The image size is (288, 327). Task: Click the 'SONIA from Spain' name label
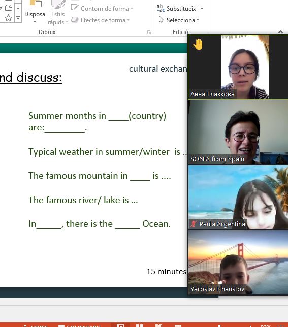(217, 159)
